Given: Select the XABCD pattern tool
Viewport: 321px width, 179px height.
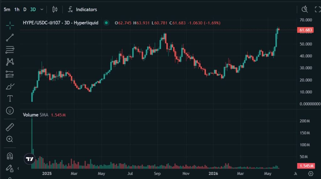Looking at the screenshot, I should (10, 62).
